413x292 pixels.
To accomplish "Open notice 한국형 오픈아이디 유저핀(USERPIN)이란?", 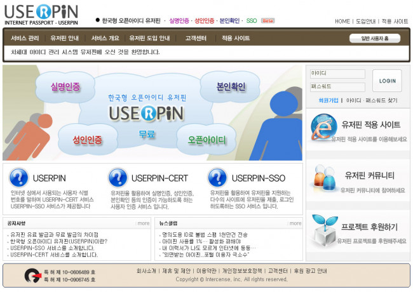I will [x=58, y=241].
